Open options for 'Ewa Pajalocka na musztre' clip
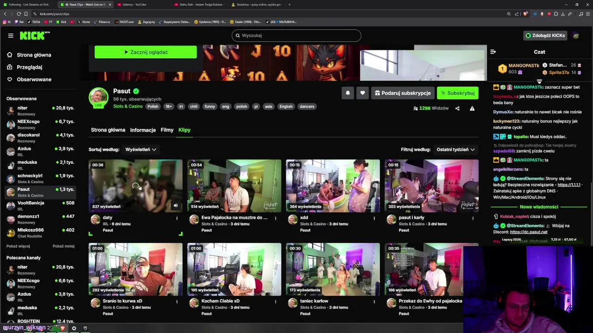Screen dimensions: 593x333 pyautogui.click(x=276, y=218)
